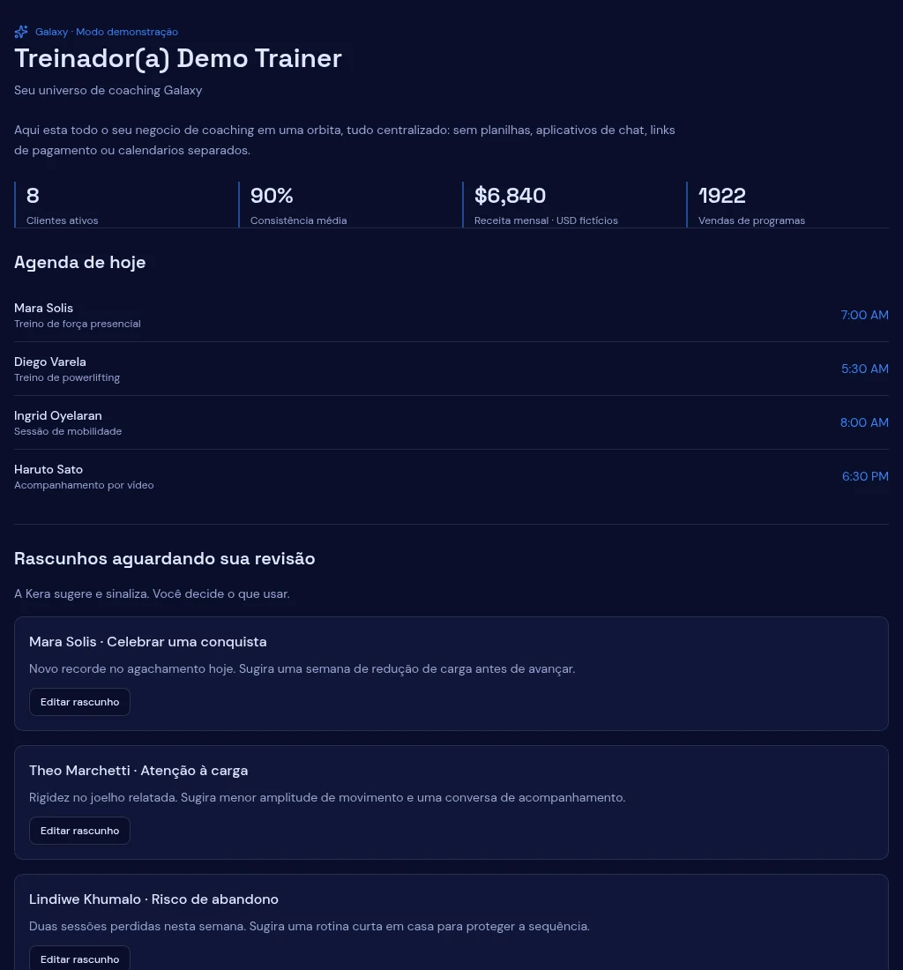Image resolution: width=903 pixels, height=970 pixels.
Task: Click the 5:30 AM session time
Action: (865, 369)
